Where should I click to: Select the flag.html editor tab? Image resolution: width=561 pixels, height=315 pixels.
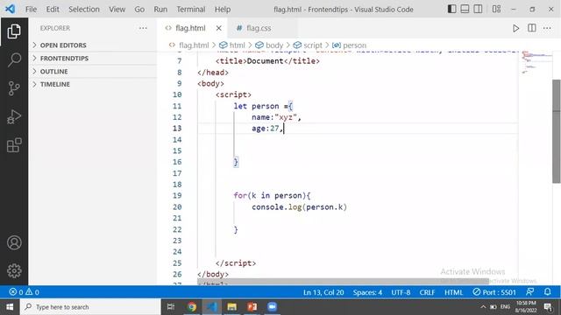click(191, 28)
